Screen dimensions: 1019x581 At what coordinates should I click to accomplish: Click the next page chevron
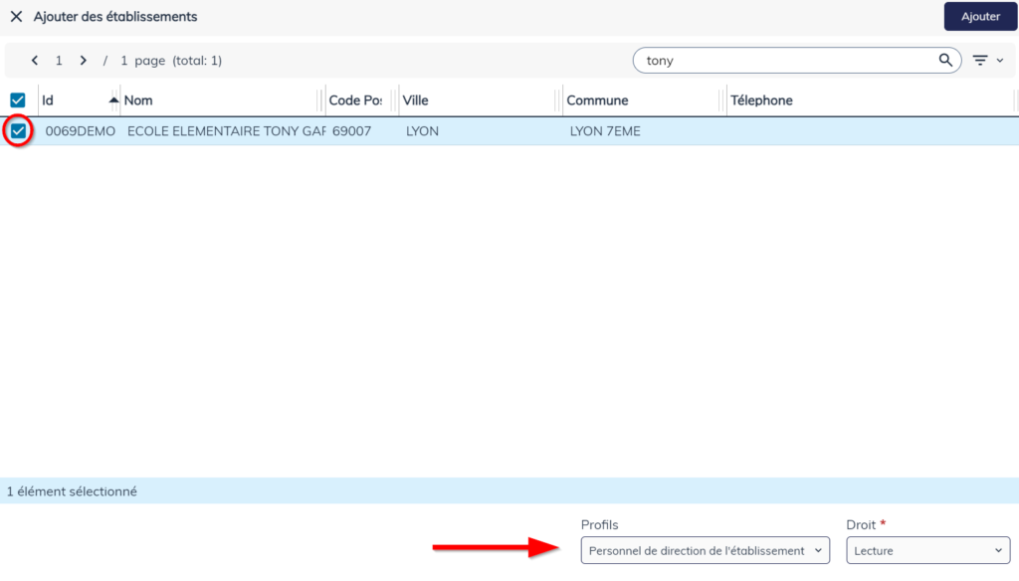(x=84, y=60)
